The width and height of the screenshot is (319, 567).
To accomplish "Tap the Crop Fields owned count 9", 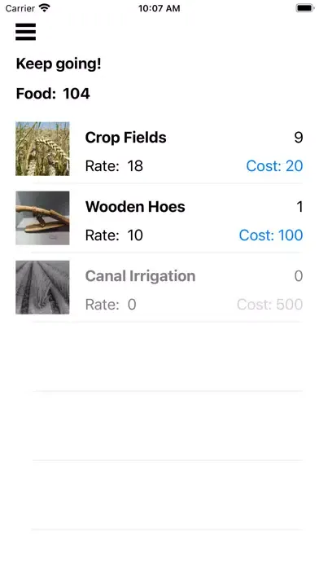I will [299, 138].
